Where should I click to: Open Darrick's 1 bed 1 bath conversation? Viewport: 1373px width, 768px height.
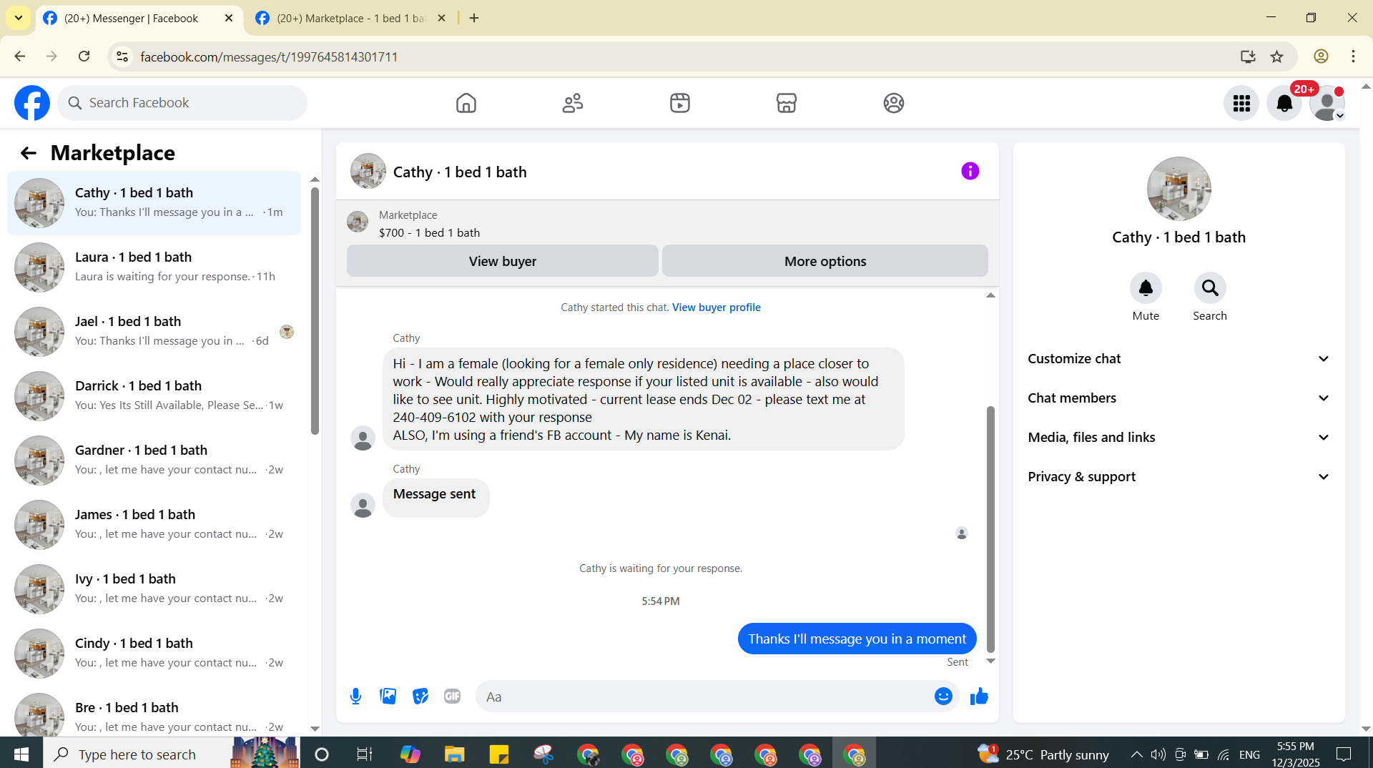(154, 395)
